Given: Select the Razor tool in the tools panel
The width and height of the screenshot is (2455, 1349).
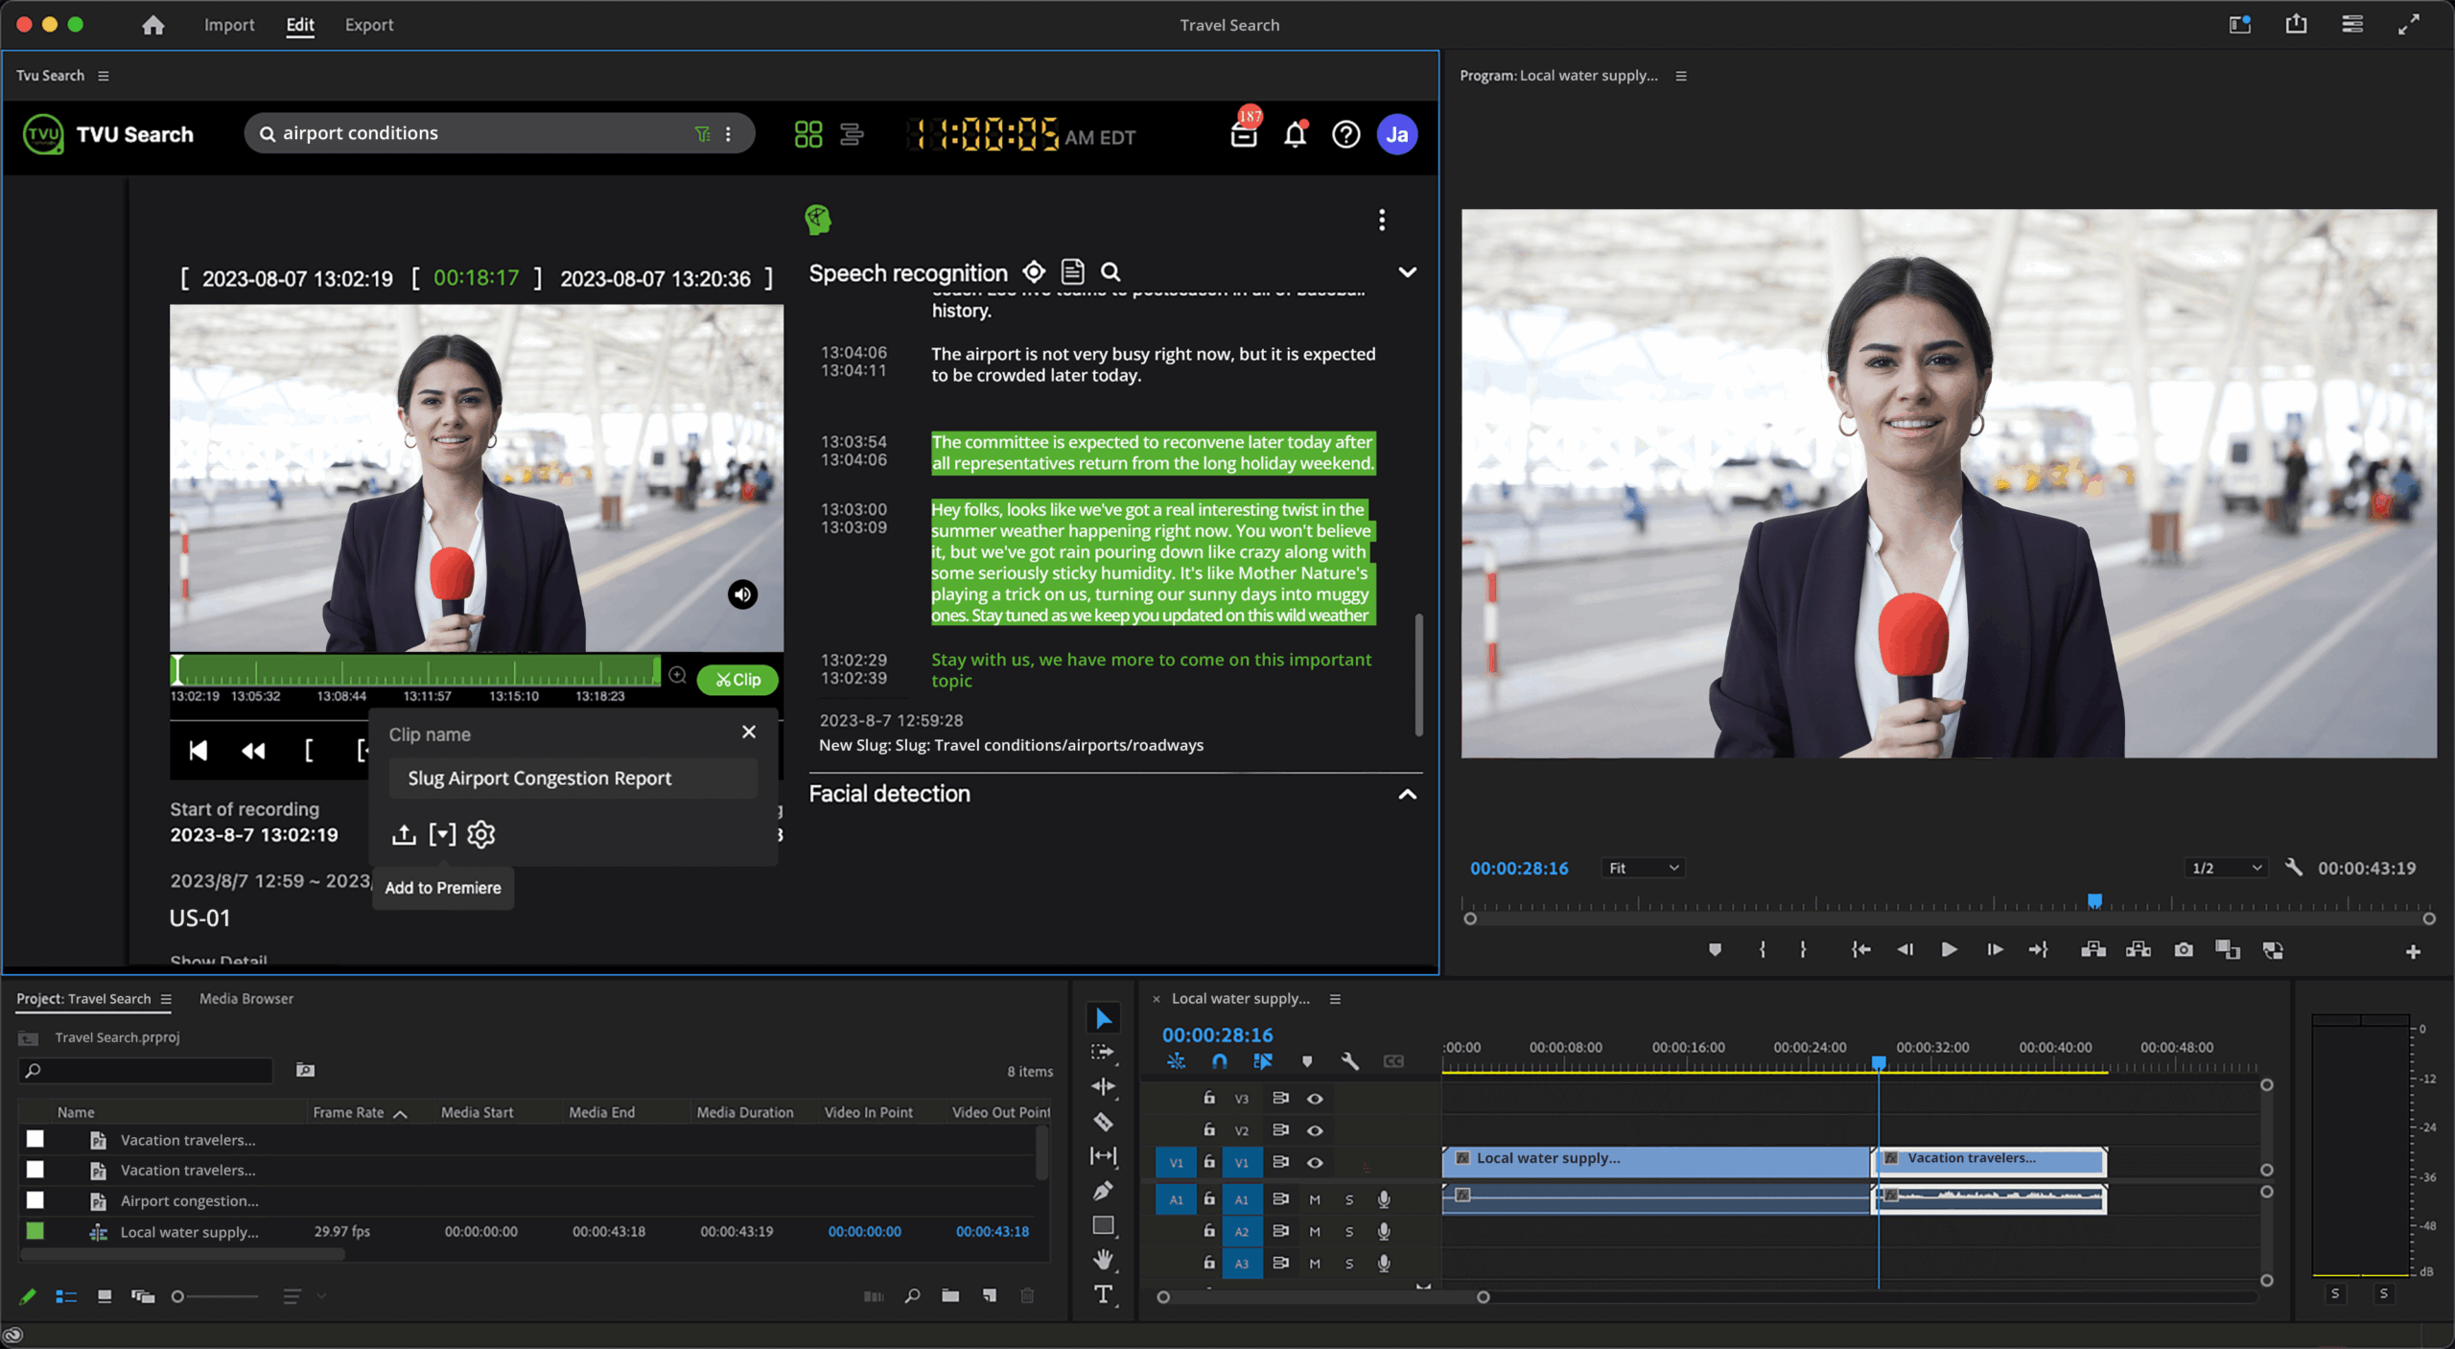Looking at the screenshot, I should [x=1103, y=1122].
